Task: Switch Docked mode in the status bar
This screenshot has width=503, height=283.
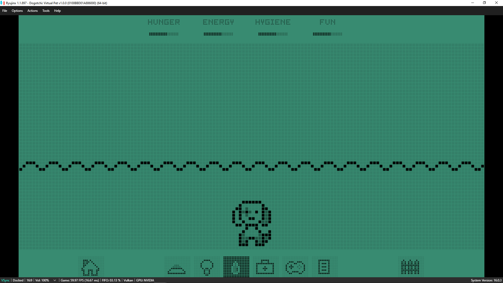Action: tap(18, 280)
